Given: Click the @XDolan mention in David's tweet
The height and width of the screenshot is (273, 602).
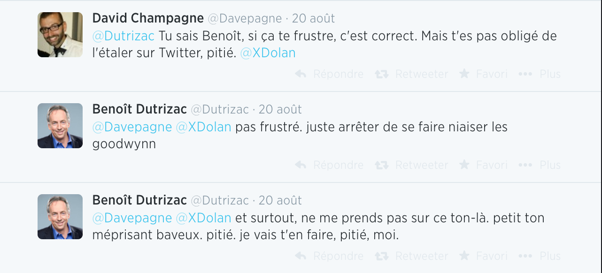Looking at the screenshot, I should [268, 53].
